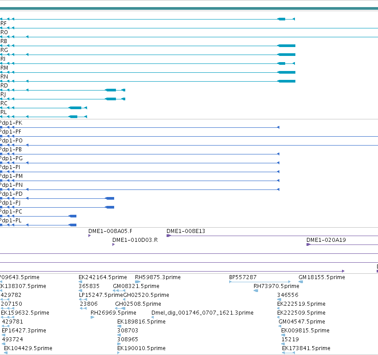
Task: Click the teal gene span bar at top
Action: [189, 9]
